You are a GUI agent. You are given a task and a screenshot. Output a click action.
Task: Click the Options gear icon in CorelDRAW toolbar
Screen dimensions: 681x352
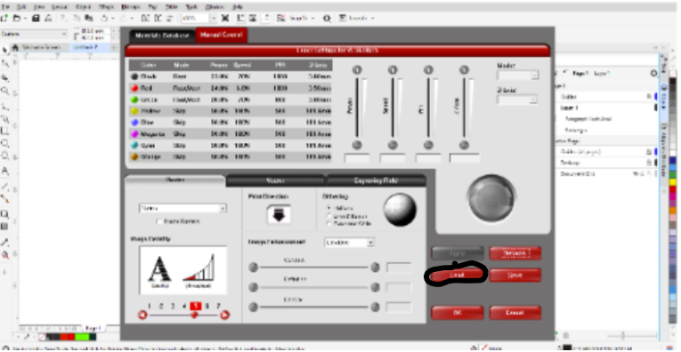coord(327,18)
